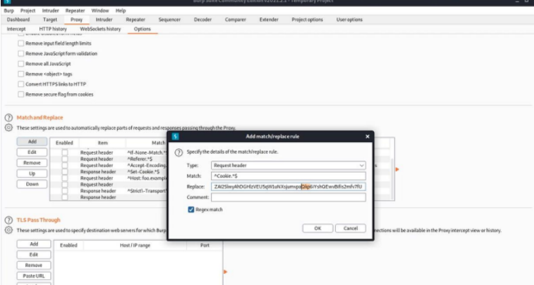
Task: Click Edit in TLS Pass Through section
Action: (x=34, y=255)
